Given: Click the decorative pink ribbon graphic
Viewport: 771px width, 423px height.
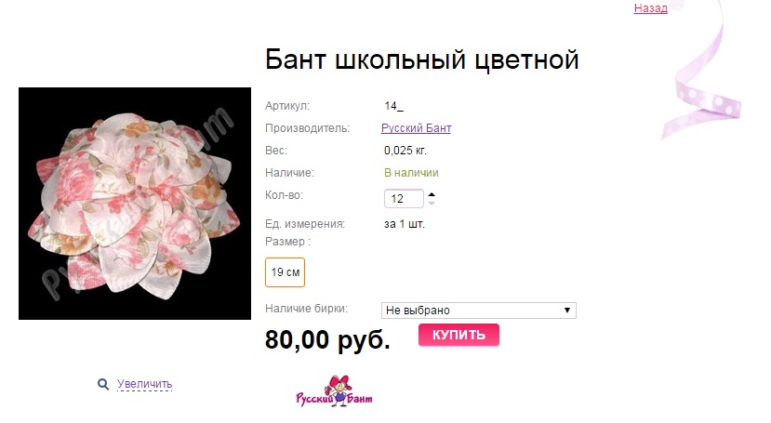Looking at the screenshot, I should [x=700, y=72].
